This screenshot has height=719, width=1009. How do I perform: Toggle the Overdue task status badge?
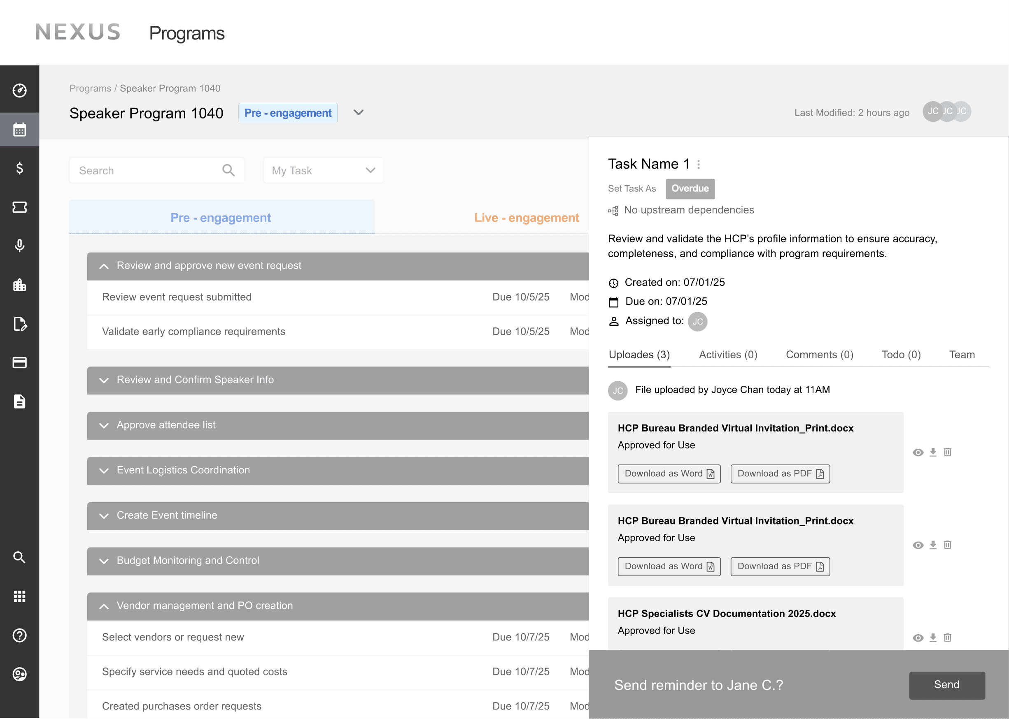click(x=690, y=189)
